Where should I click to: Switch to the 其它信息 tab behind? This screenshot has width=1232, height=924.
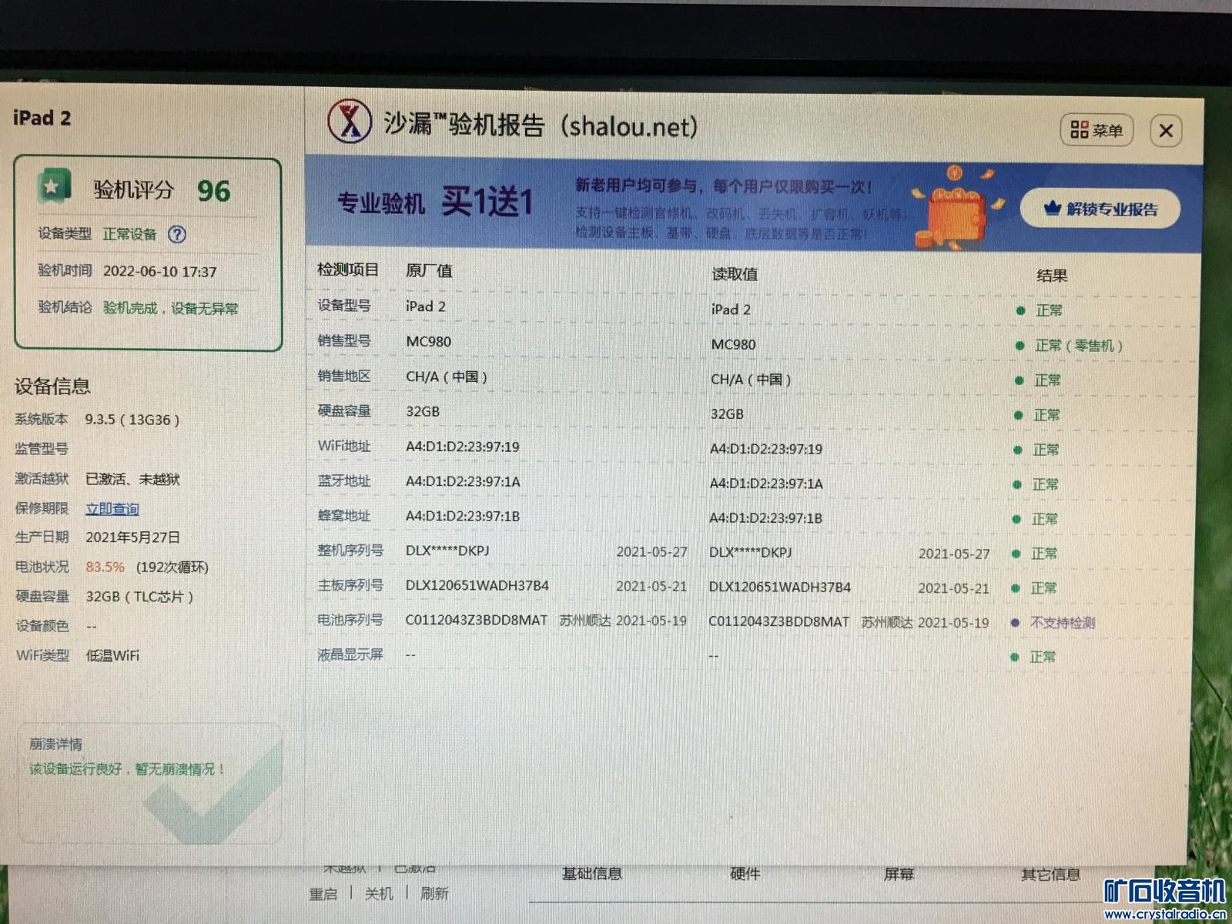pos(1050,874)
